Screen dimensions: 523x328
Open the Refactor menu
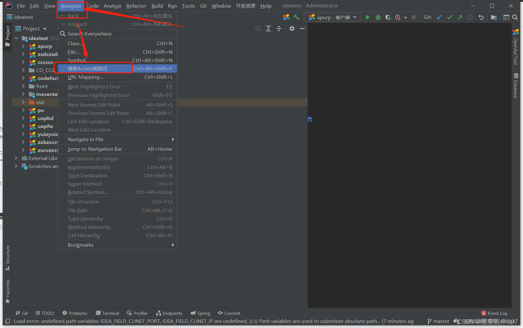click(x=136, y=6)
